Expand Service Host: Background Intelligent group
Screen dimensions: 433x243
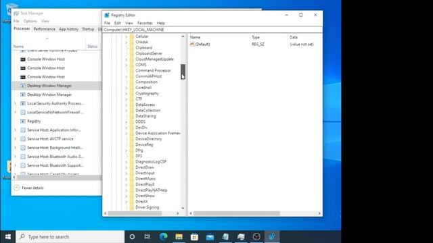(16, 148)
